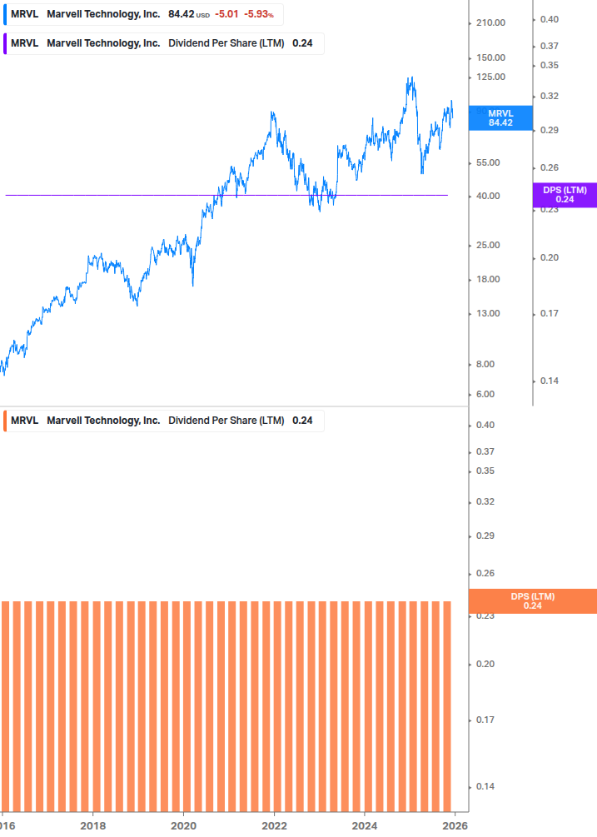The height and width of the screenshot is (837, 597).
Task: Click the 210.00 price axis label
Action: (490, 23)
